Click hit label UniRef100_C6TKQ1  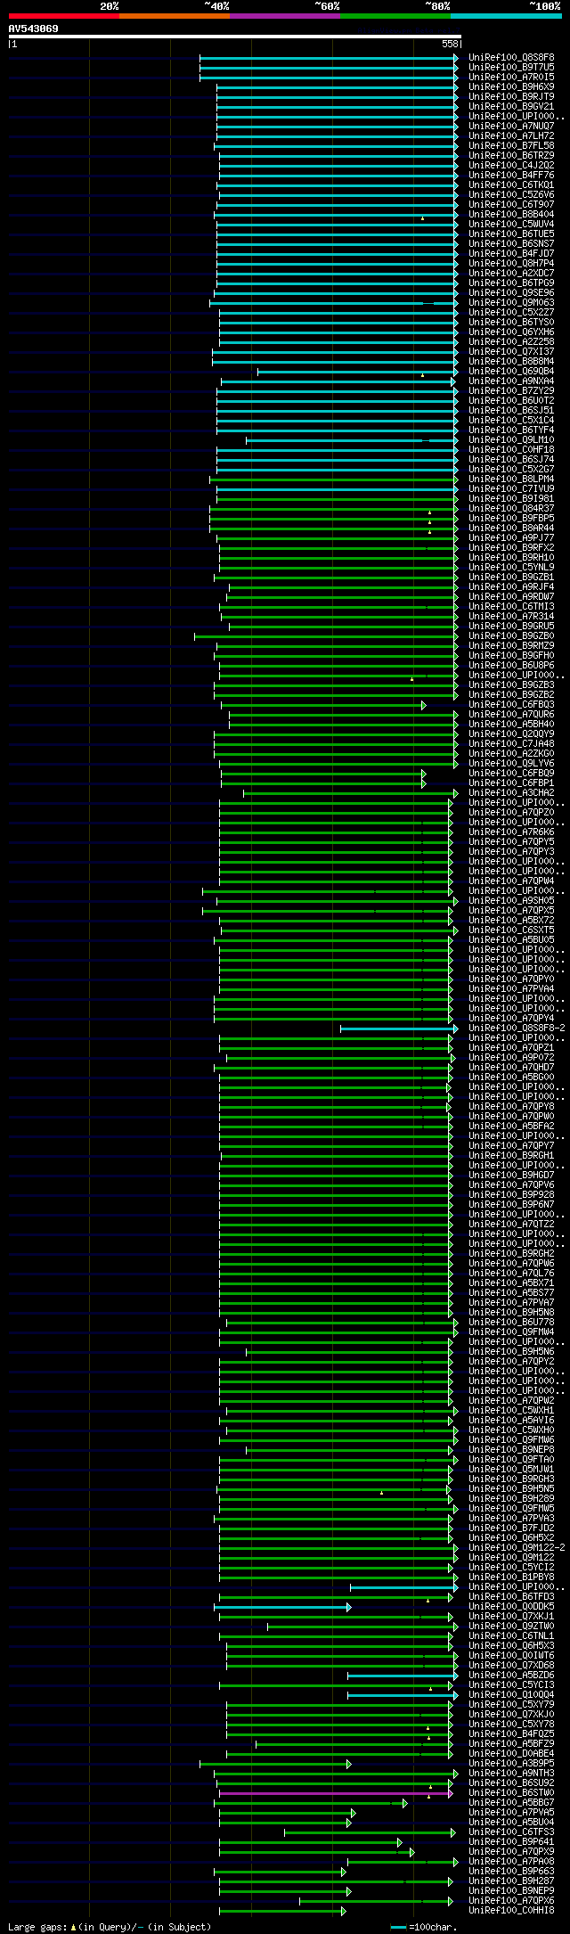(x=511, y=184)
